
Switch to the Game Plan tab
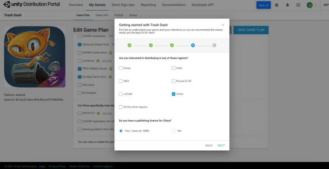pyautogui.click(x=83, y=15)
